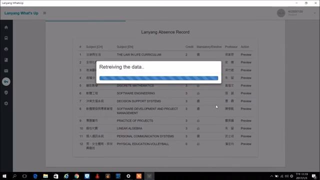The image size is (320, 180).
Task: Click the Mandatory/Elective column header
Action: pos(209,46)
